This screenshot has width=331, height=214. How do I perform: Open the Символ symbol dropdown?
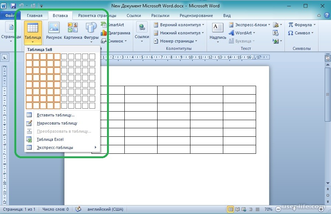pyautogui.click(x=301, y=33)
